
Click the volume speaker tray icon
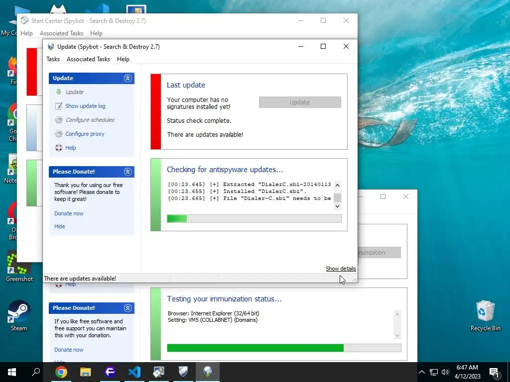[x=445, y=372]
